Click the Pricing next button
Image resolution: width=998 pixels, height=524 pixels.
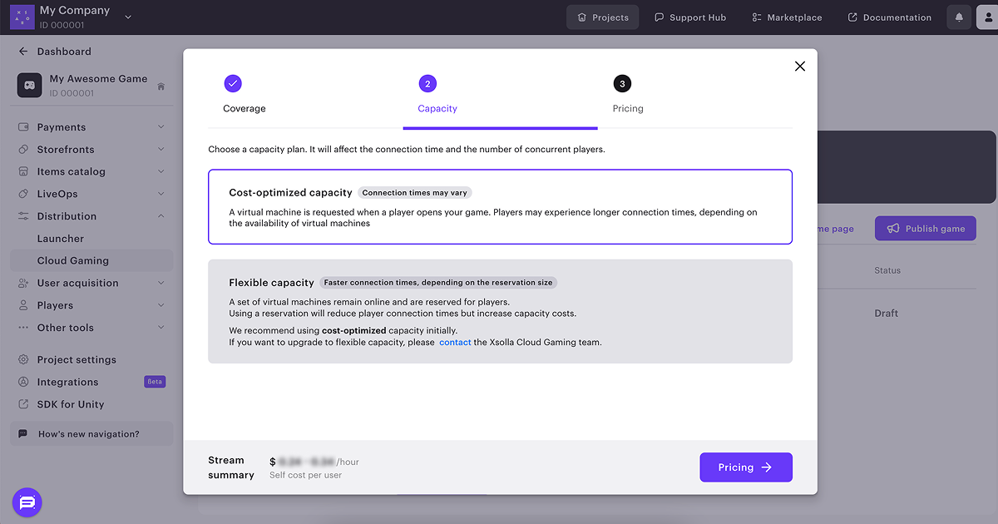coord(745,467)
